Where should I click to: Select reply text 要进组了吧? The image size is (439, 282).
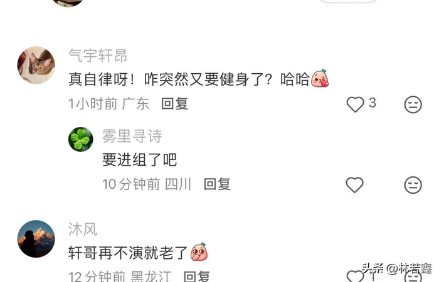tap(139, 160)
